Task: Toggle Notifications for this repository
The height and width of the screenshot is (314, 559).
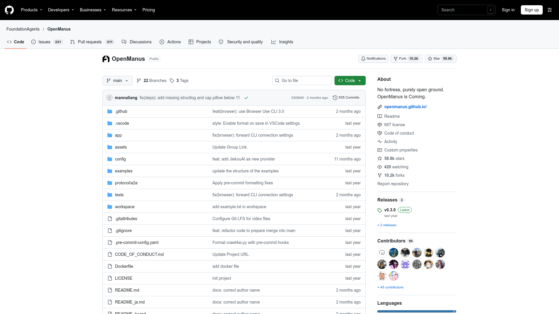Action: click(373, 59)
